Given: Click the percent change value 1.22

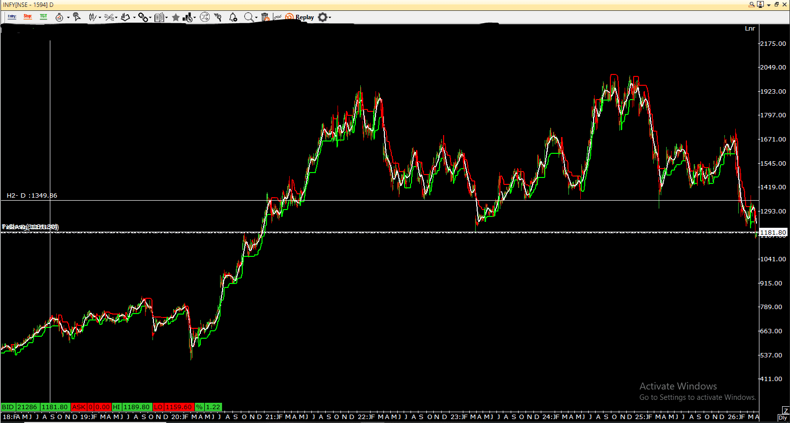Looking at the screenshot, I should (x=213, y=407).
